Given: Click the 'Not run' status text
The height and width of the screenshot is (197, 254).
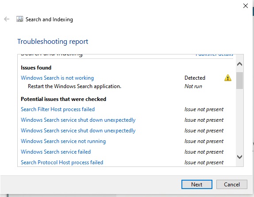Looking at the screenshot, I should (x=193, y=86).
